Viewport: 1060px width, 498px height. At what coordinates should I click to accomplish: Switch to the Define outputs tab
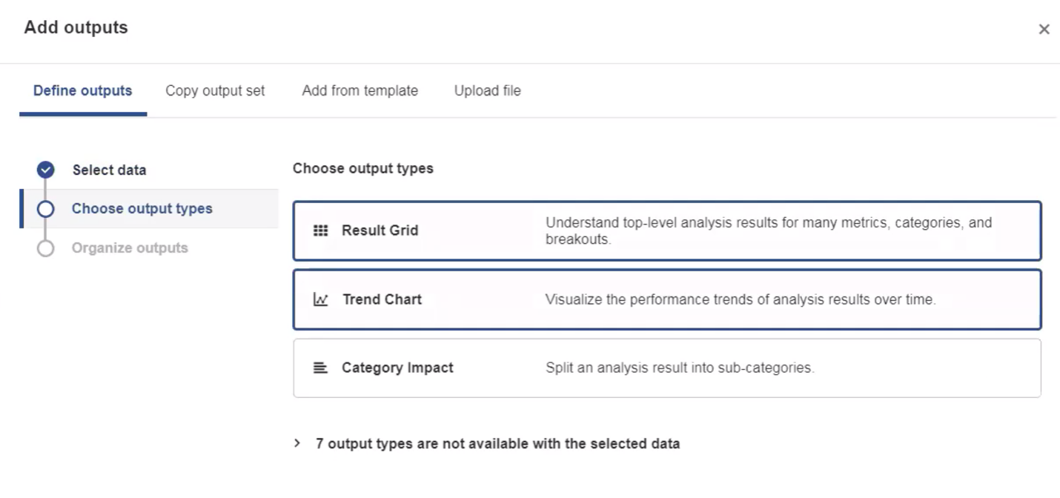tap(83, 91)
